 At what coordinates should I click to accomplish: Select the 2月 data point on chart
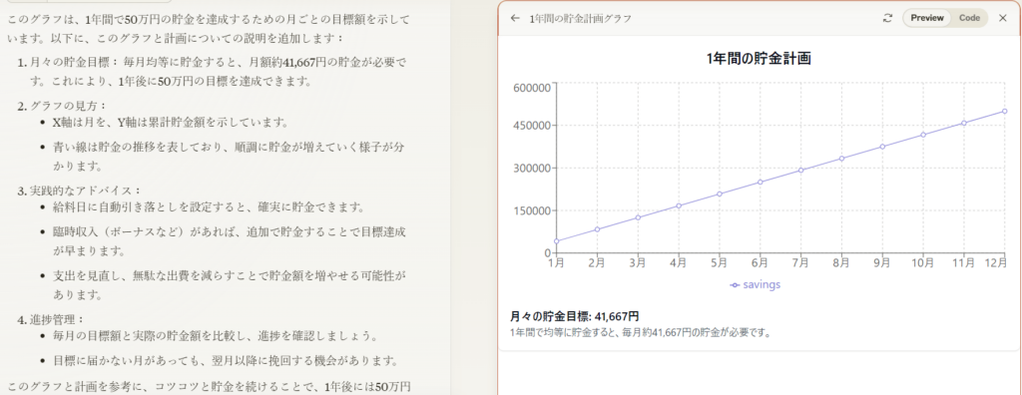pos(597,229)
